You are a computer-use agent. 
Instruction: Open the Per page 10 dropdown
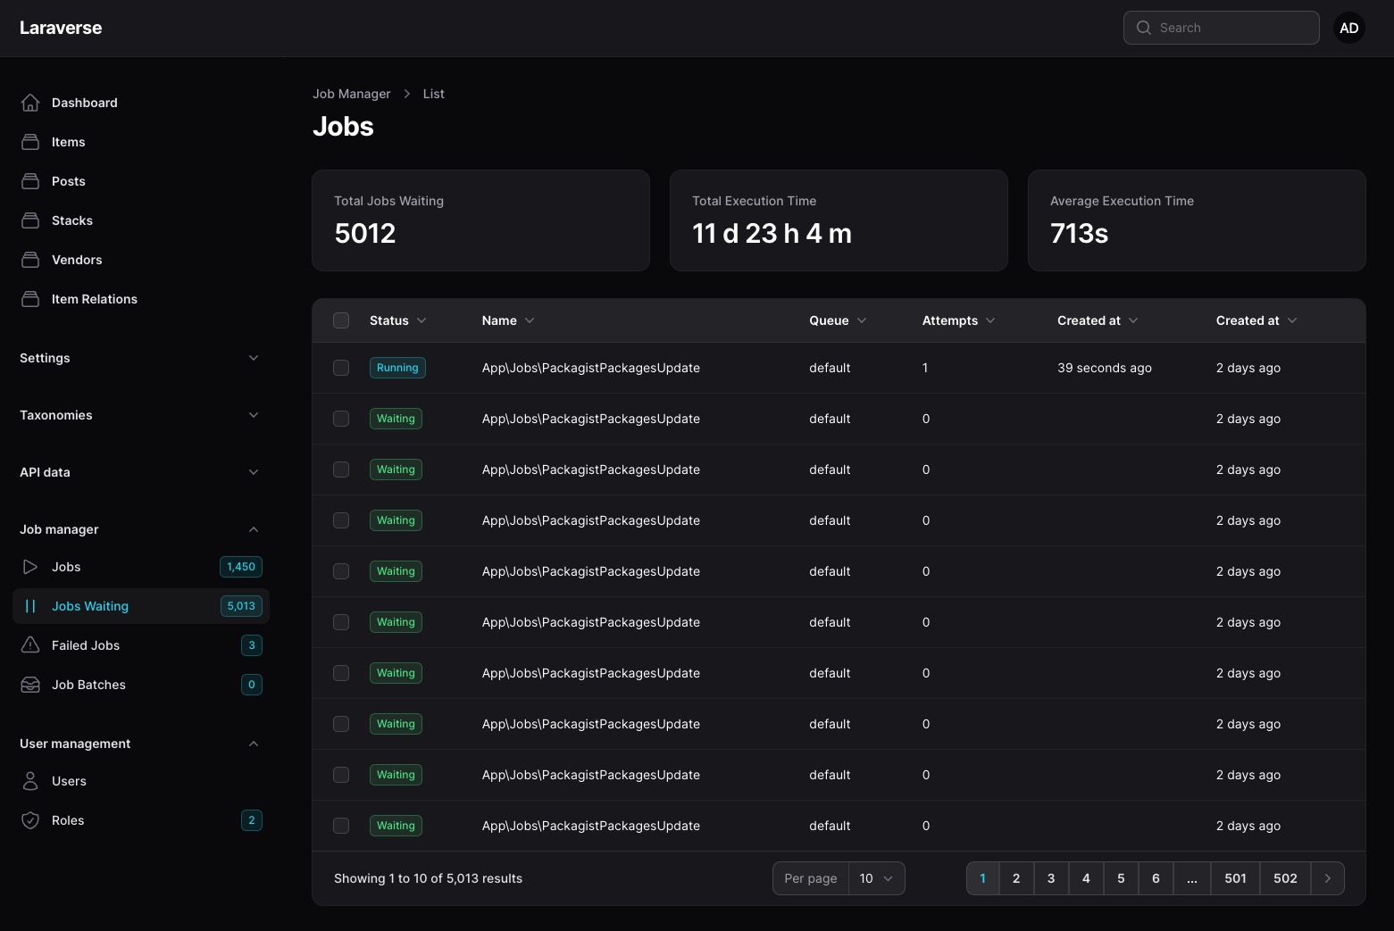pyautogui.click(x=876, y=878)
